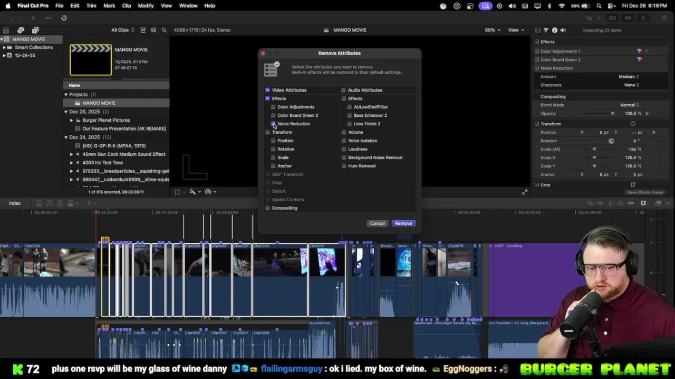Open the timeline Index button

tap(15, 203)
